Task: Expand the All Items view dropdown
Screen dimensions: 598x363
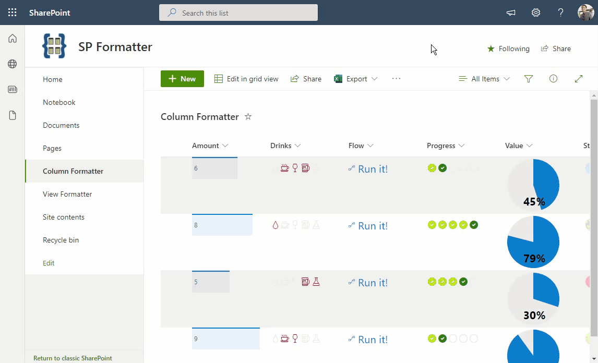Action: click(484, 79)
